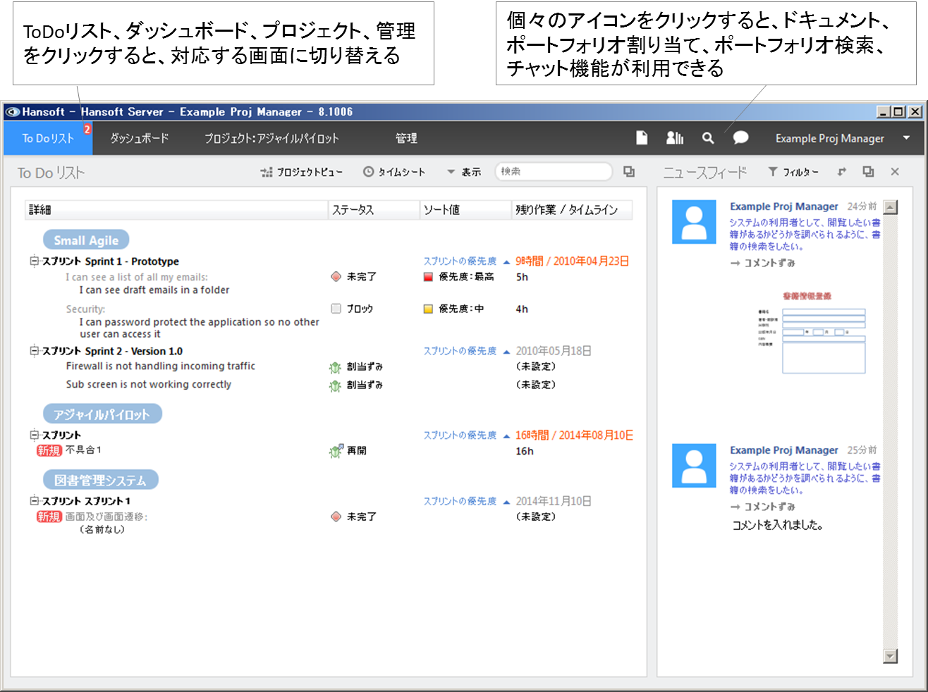
Task: Click bug icon beside Firewall item status
Action: click(335, 367)
